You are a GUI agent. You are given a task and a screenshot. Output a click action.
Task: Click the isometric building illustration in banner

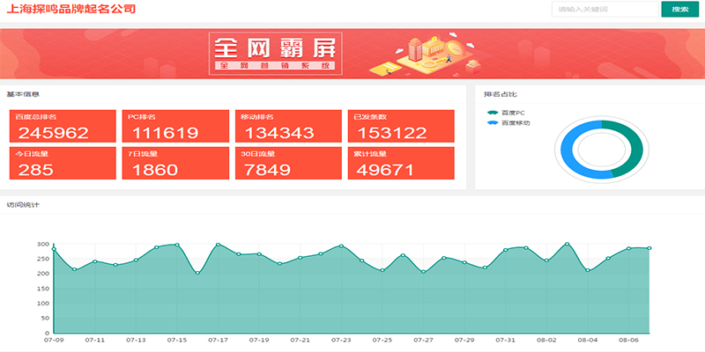(432, 51)
